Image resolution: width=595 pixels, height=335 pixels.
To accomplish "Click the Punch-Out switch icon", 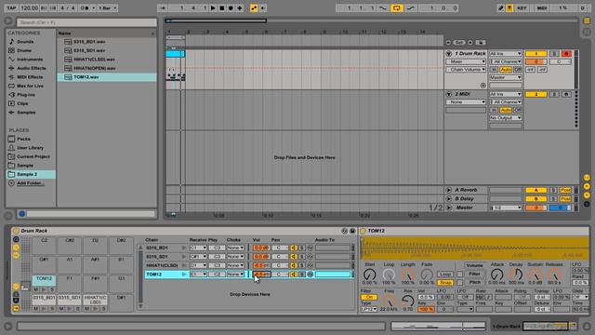I will point(411,8).
